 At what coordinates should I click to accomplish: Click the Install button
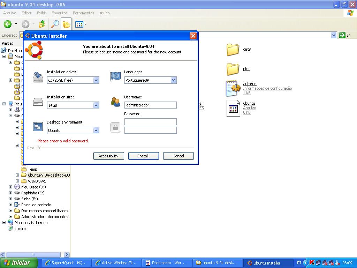coord(143,156)
